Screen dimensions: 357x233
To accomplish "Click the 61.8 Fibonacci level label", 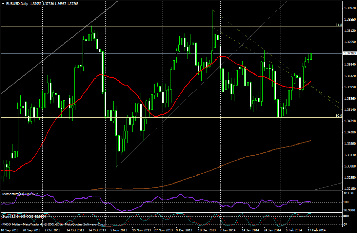I will (x=337, y=25).
